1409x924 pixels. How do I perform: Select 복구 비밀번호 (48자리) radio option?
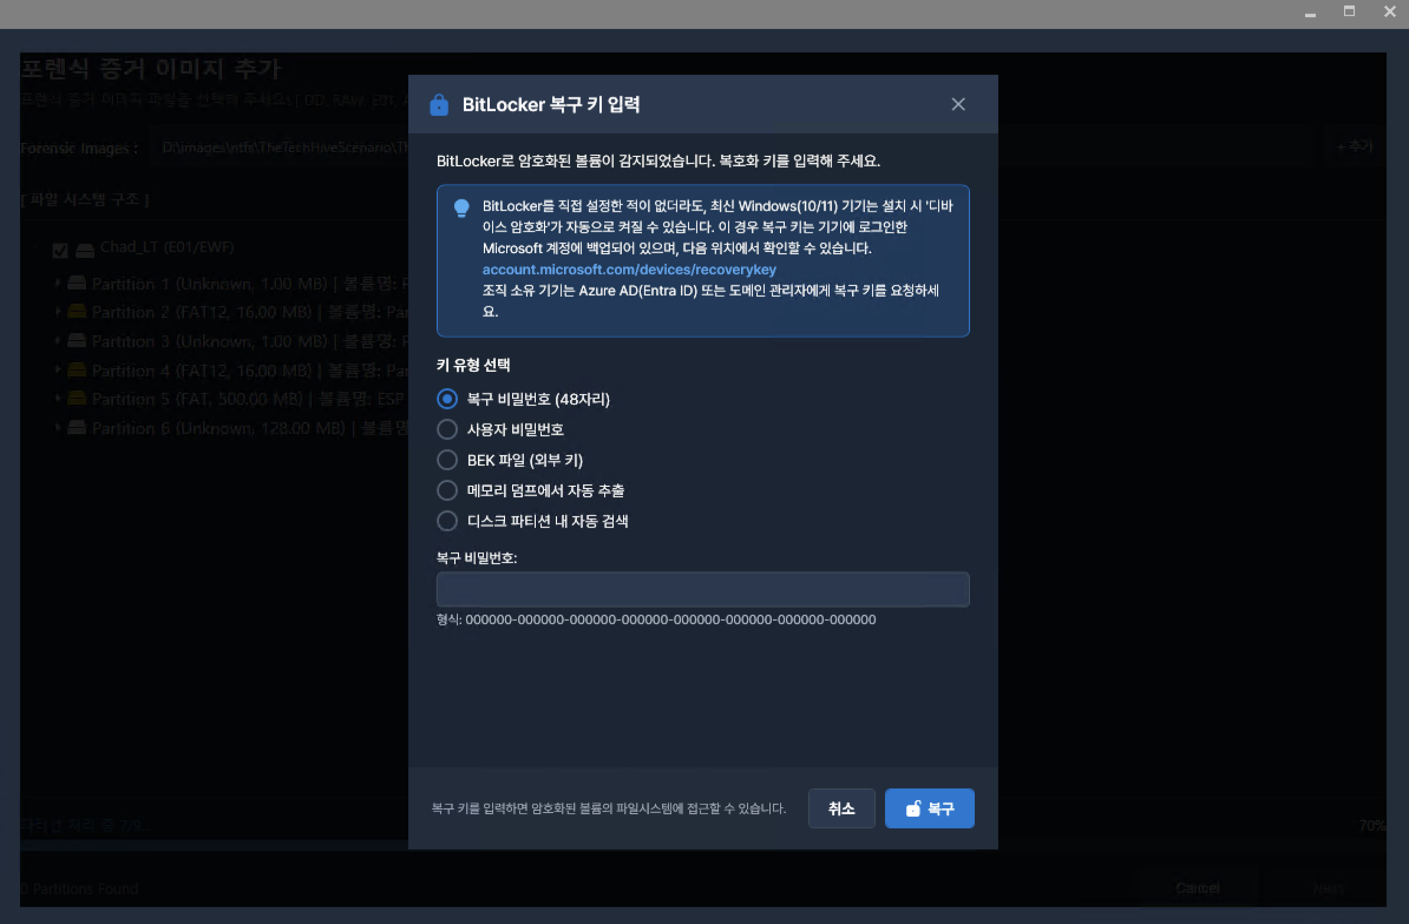pyautogui.click(x=447, y=399)
